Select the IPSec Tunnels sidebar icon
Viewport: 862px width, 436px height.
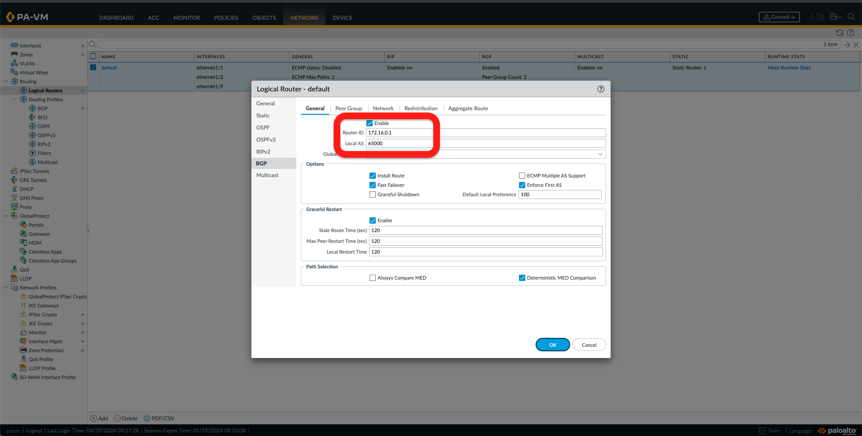click(x=15, y=171)
